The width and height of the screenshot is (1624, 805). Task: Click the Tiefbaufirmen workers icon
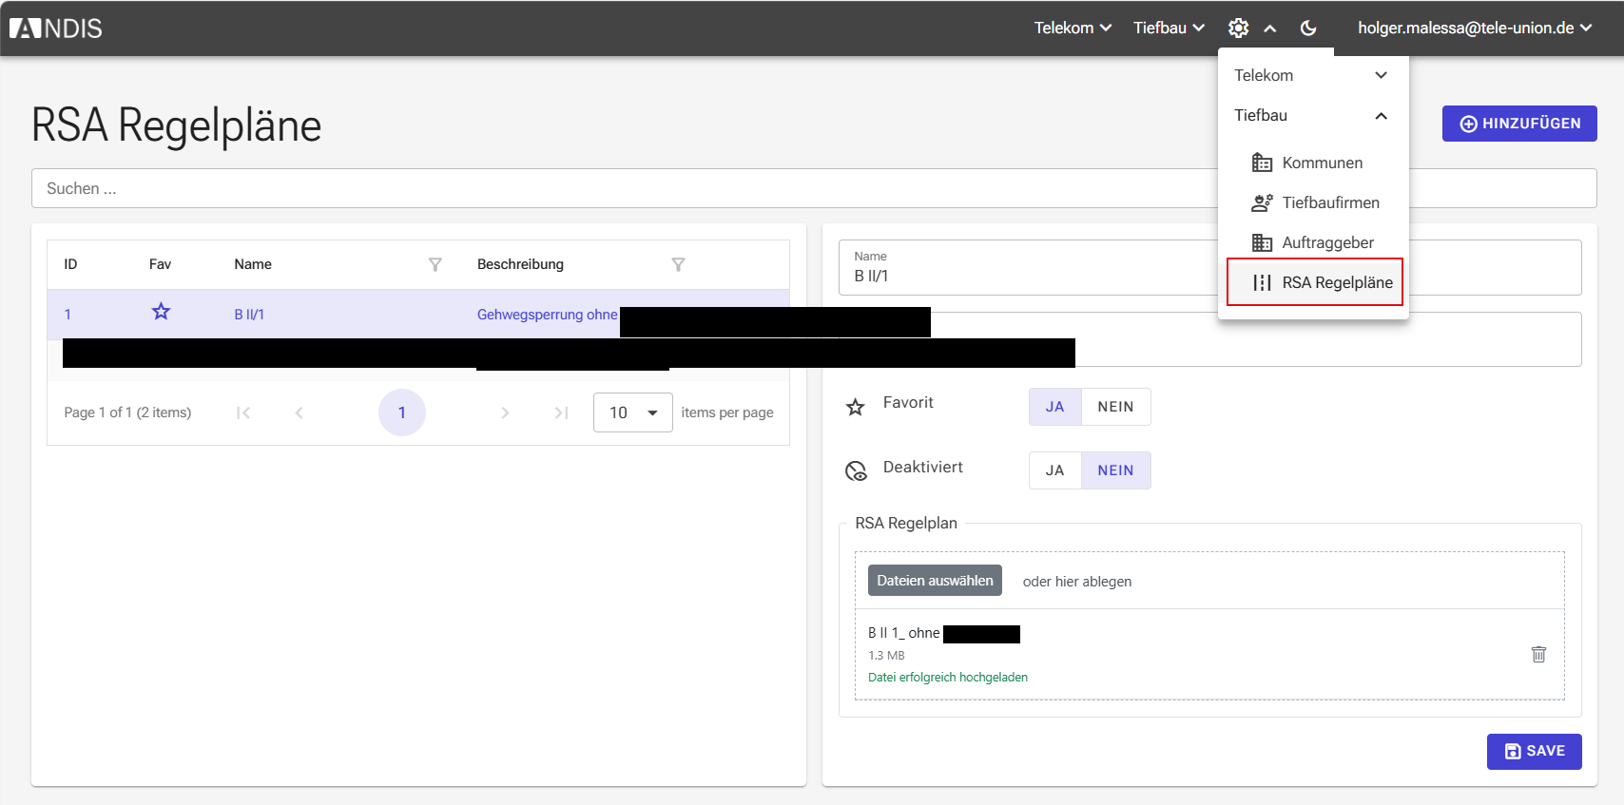pyautogui.click(x=1262, y=202)
